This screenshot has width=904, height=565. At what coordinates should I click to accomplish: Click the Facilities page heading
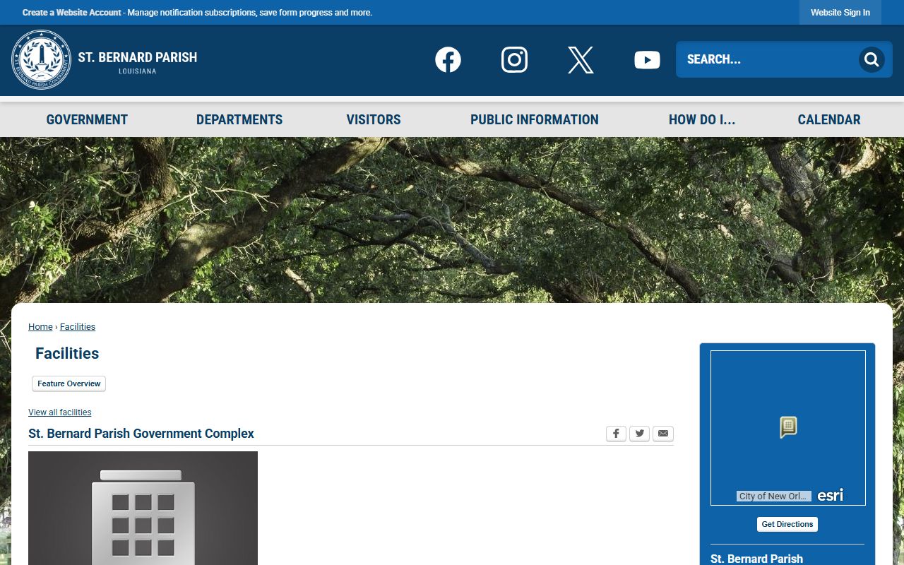pyautogui.click(x=67, y=353)
